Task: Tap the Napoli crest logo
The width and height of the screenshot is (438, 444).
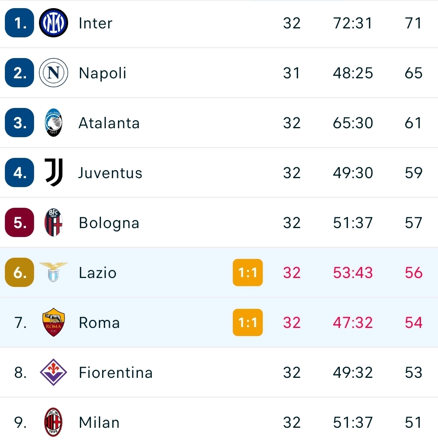Action: point(53,73)
